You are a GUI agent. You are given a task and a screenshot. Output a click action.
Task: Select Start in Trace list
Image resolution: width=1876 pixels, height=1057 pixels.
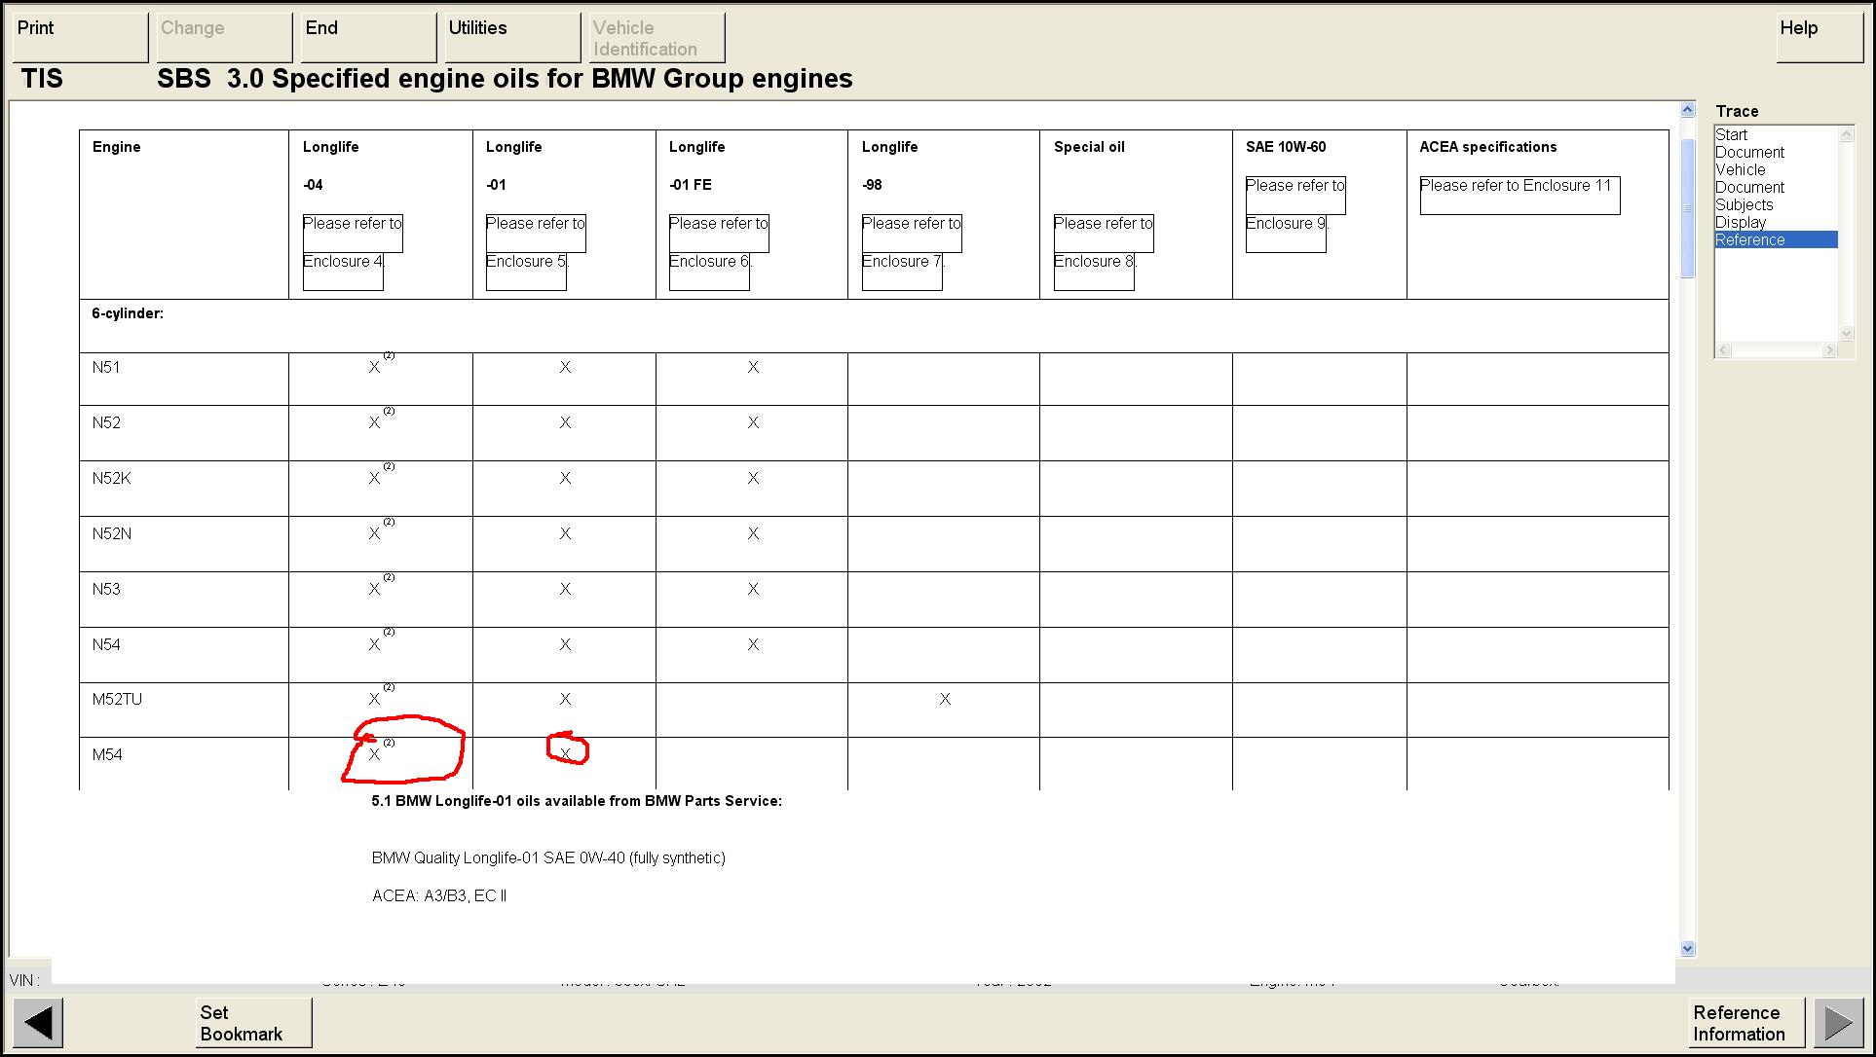click(1732, 134)
